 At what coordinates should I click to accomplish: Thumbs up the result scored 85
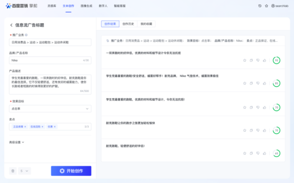(264, 83)
